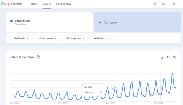Open the Google Trends logo link

(x=12, y=4)
